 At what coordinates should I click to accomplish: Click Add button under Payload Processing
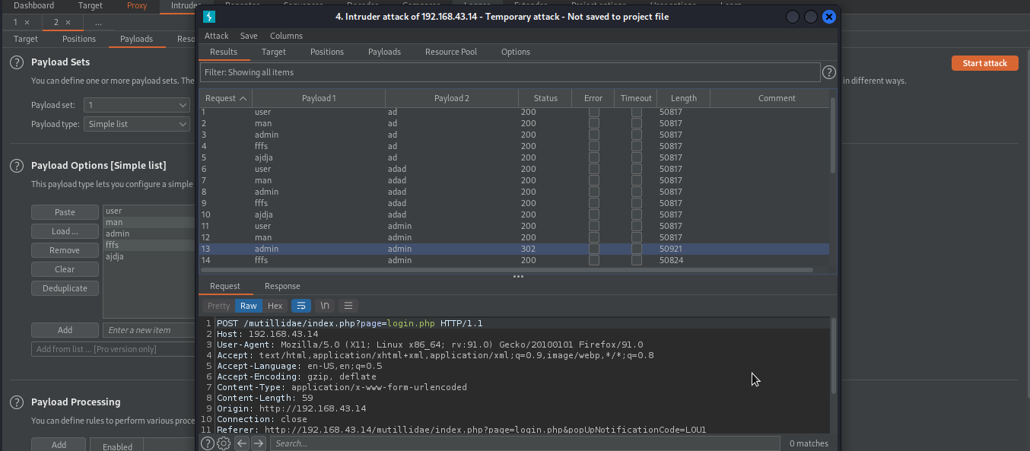(x=59, y=445)
